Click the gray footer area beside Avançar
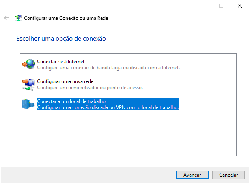Viewport: 250px width, 184px height. pos(88,175)
